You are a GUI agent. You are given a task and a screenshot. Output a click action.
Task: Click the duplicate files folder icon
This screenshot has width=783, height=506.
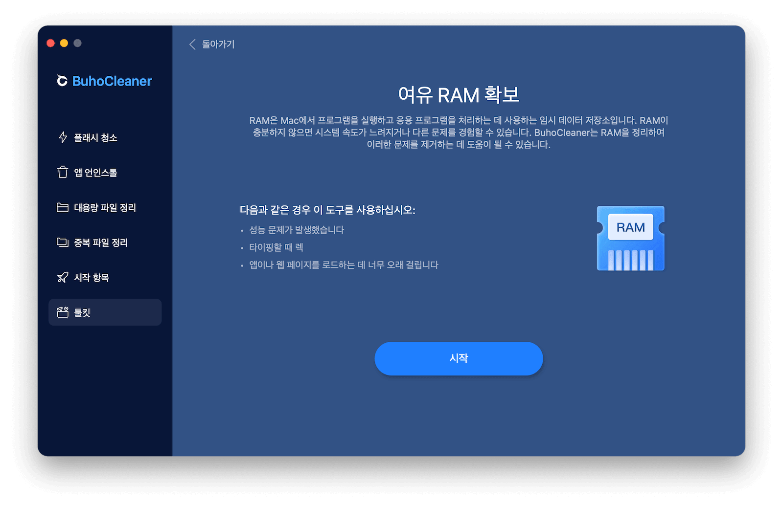click(63, 242)
